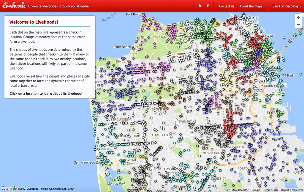This screenshot has width=304, height=192.
Task: Click the Welcome to Livehoods! heading
Action: 34,22
